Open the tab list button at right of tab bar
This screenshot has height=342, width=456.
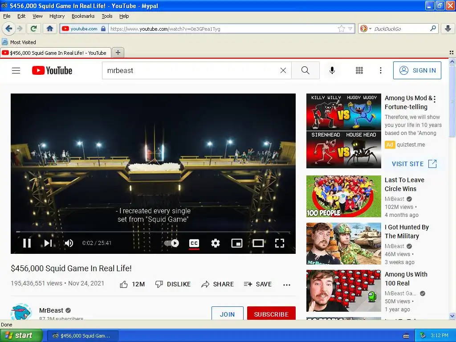click(x=452, y=53)
